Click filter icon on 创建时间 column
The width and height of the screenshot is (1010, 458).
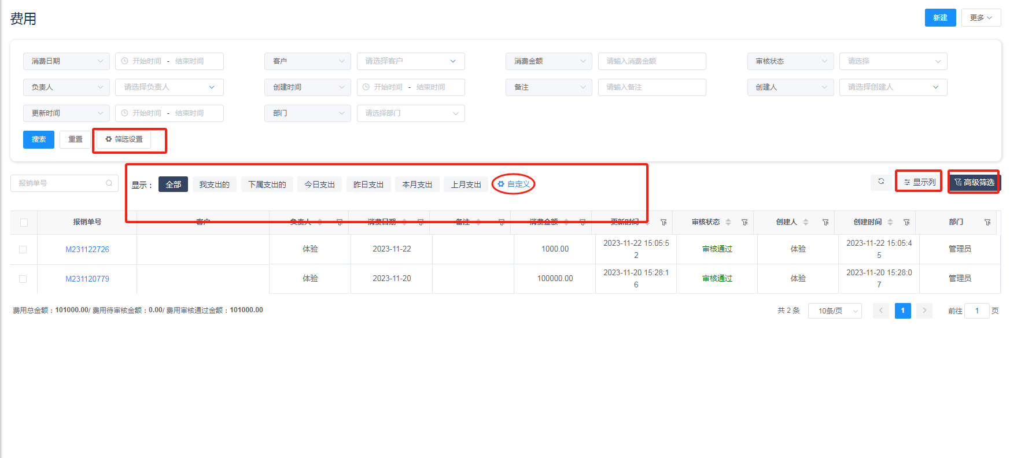coord(906,222)
